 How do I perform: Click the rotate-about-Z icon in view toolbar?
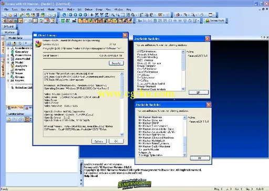107,15
